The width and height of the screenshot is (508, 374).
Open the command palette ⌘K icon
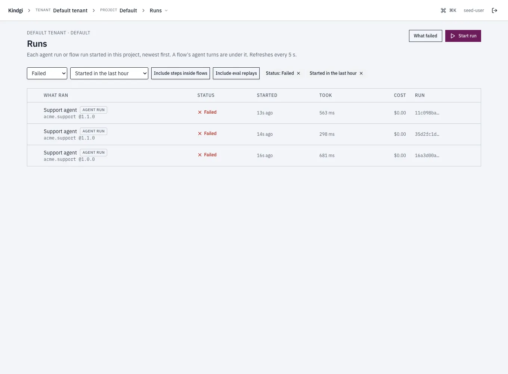click(443, 10)
